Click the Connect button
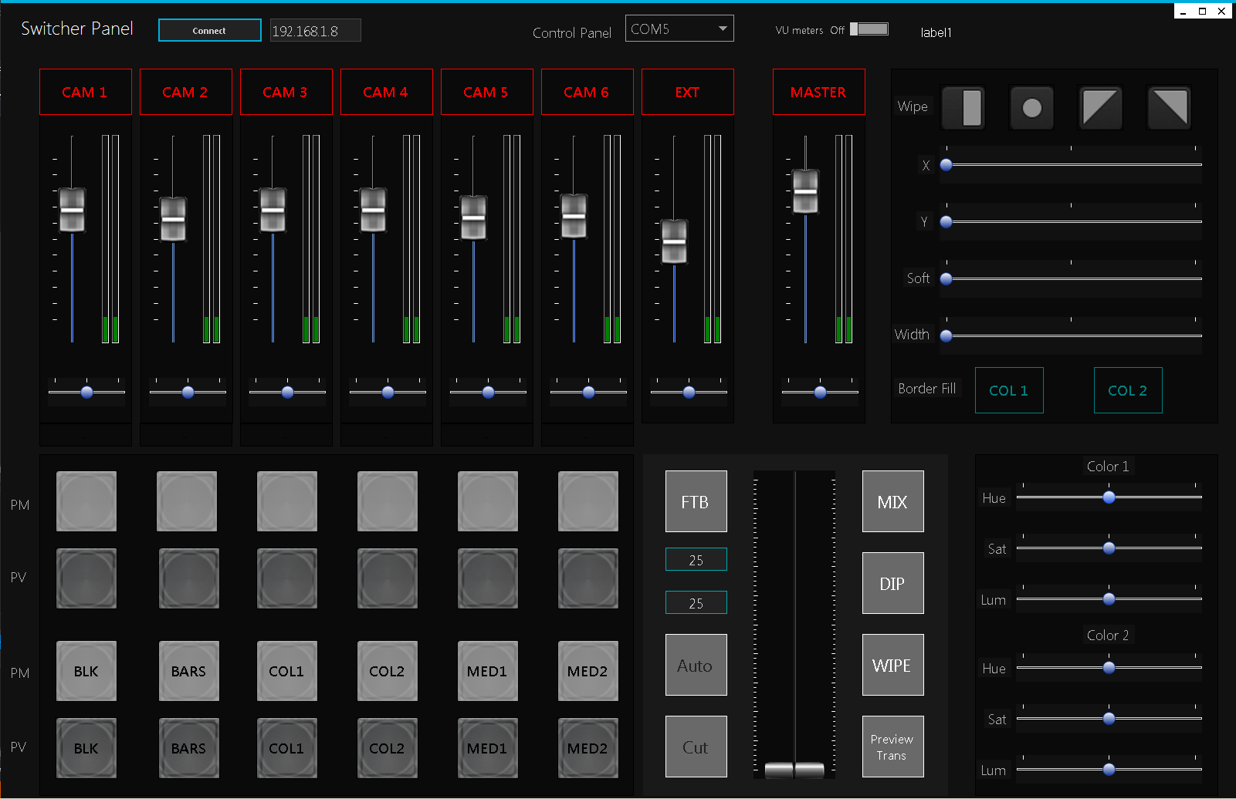This screenshot has width=1236, height=799. click(209, 30)
